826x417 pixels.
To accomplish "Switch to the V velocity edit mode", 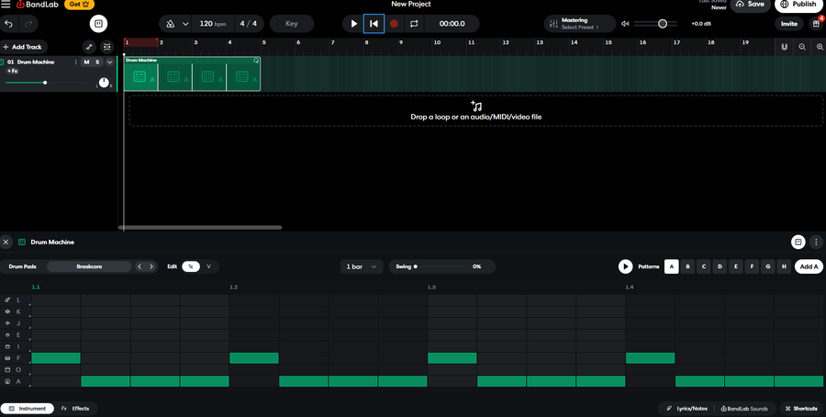I will tap(208, 266).
